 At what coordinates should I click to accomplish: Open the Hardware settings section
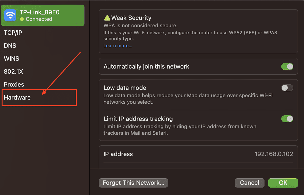click(x=17, y=97)
